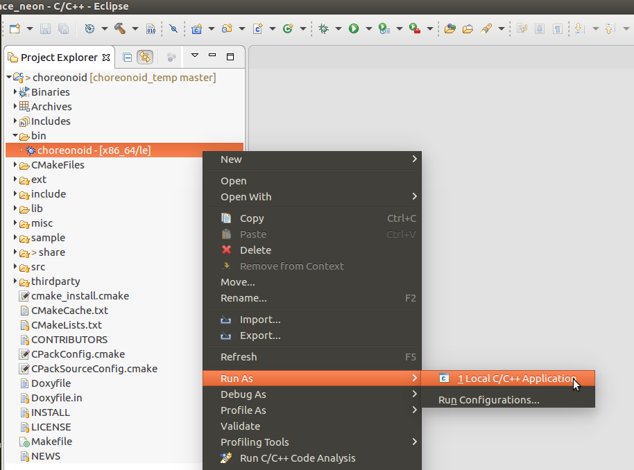Screen dimensions: 634x470
Task: Toggle Link with Editor in Project Explorer
Action: tap(144, 57)
